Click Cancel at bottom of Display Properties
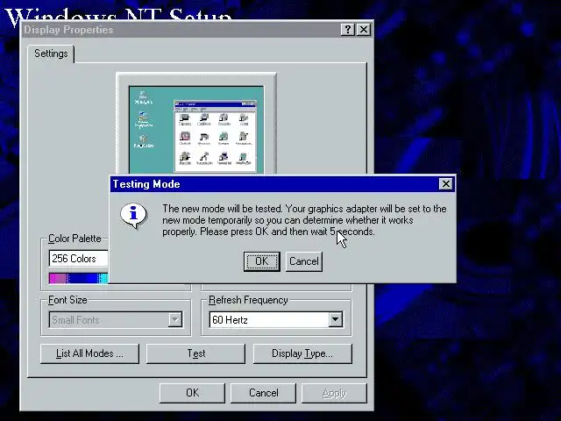The width and height of the screenshot is (561, 421). 263,393
